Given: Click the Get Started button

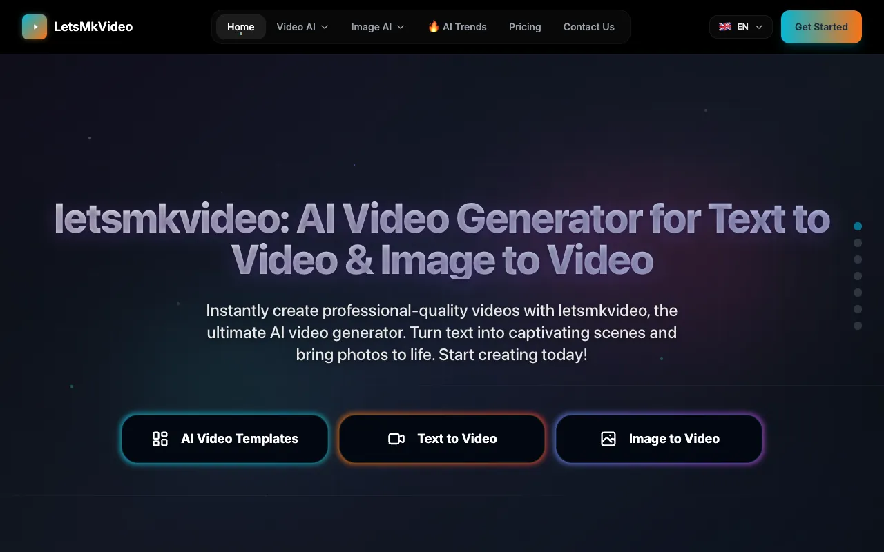Looking at the screenshot, I should tap(821, 27).
